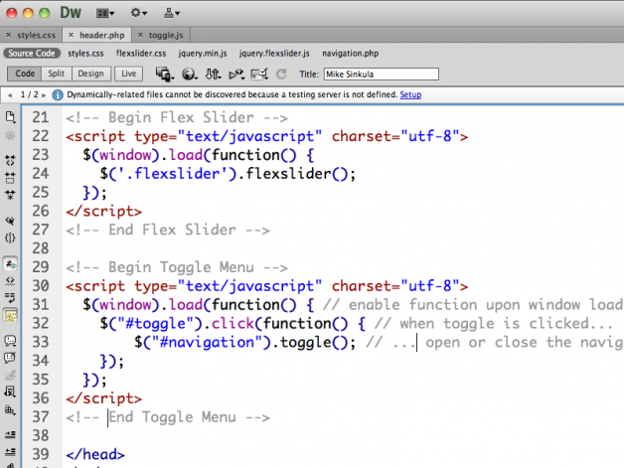
Task: Click the "#navigation" selector on line 33
Action: [x=207, y=342]
